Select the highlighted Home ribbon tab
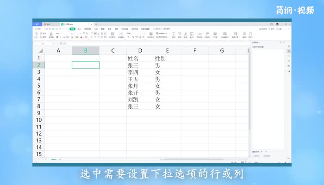324x185 pixels. click(x=72, y=29)
